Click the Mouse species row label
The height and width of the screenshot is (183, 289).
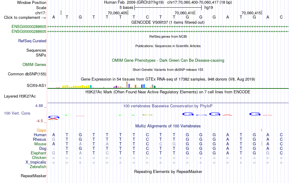coord(40,144)
